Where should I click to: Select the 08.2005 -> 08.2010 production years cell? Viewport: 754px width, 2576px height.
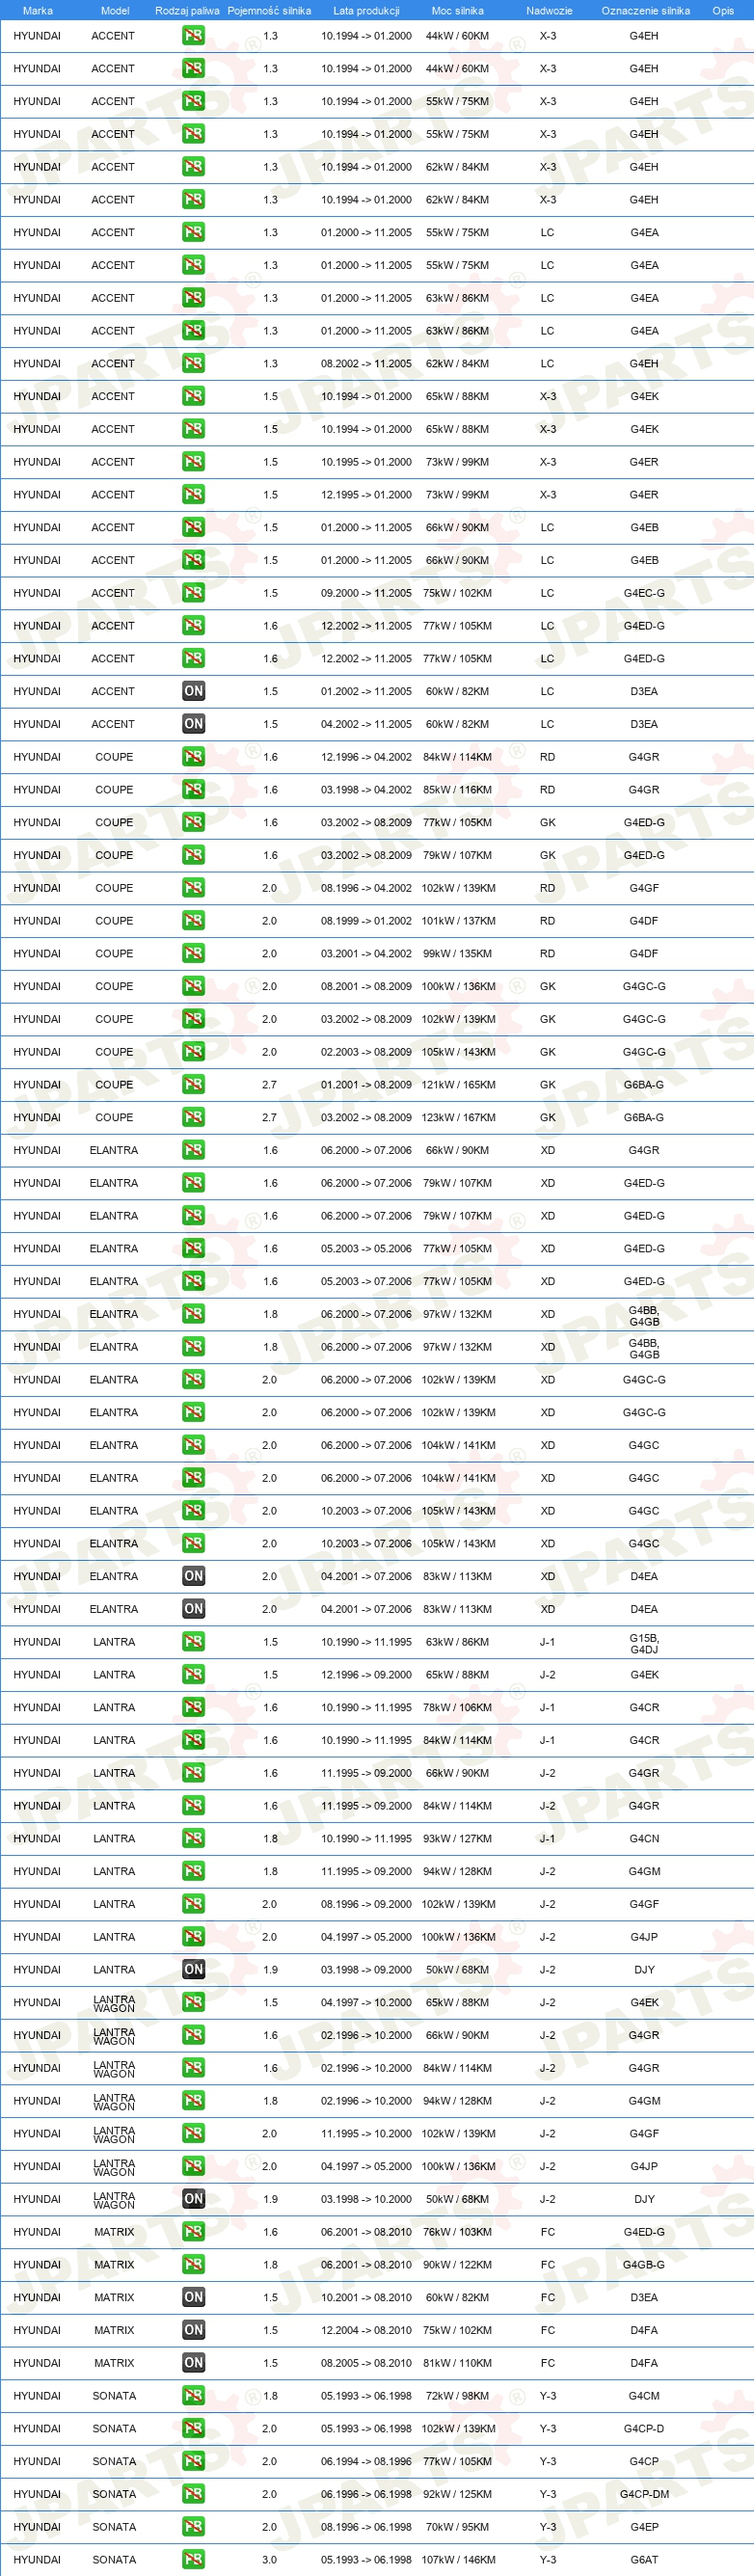pyautogui.click(x=366, y=2363)
